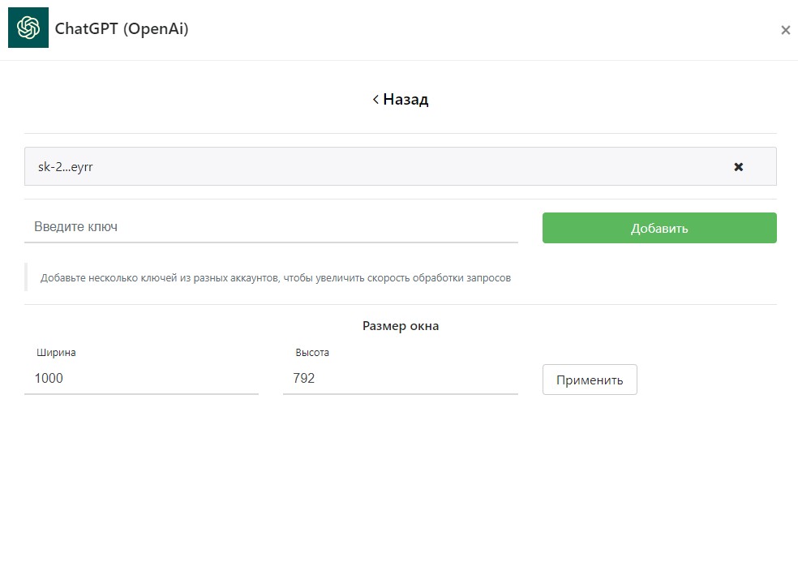
Task: Click the ChatGPT logo icon
Action: (x=28, y=28)
